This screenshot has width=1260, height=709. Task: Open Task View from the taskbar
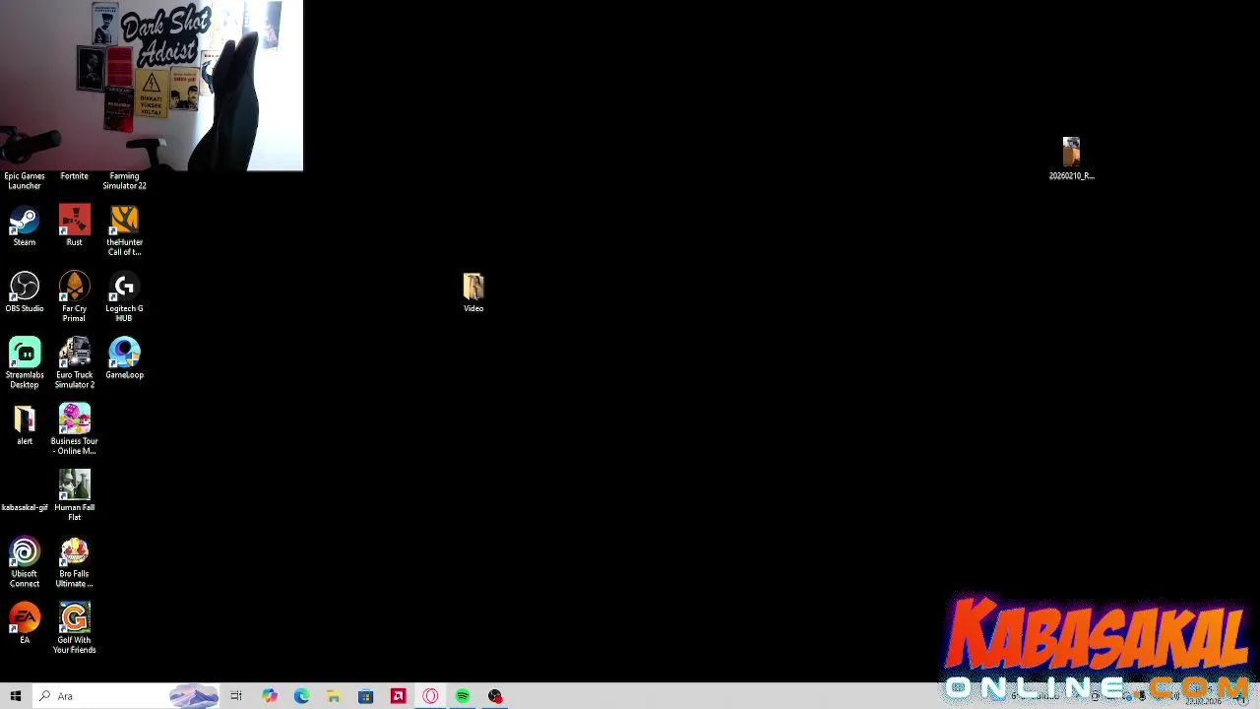click(236, 696)
